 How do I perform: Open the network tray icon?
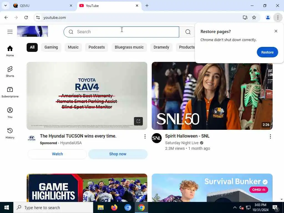point(248,208)
